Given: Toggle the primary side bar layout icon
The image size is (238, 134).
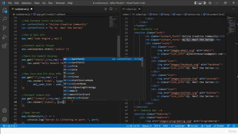Looking at the screenshot, I should tap(196, 3).
